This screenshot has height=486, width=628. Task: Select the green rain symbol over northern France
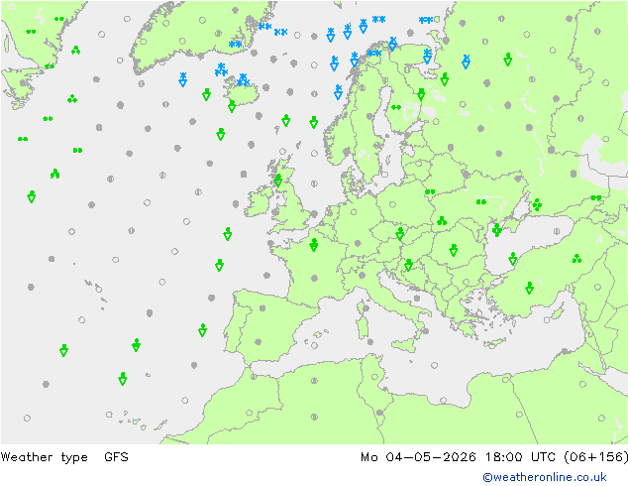click(314, 245)
